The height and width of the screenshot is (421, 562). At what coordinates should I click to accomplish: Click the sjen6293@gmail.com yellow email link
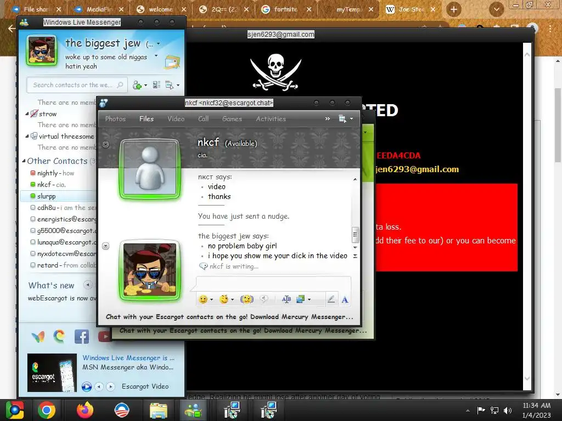pyautogui.click(x=417, y=169)
